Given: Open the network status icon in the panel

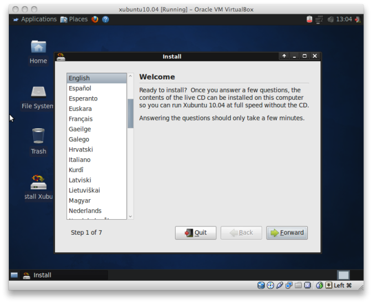Looking at the screenshot, I should pos(319,19).
